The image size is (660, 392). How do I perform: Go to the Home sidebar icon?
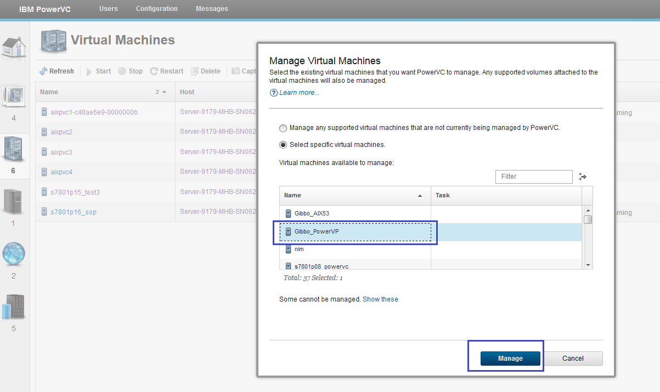(14, 48)
